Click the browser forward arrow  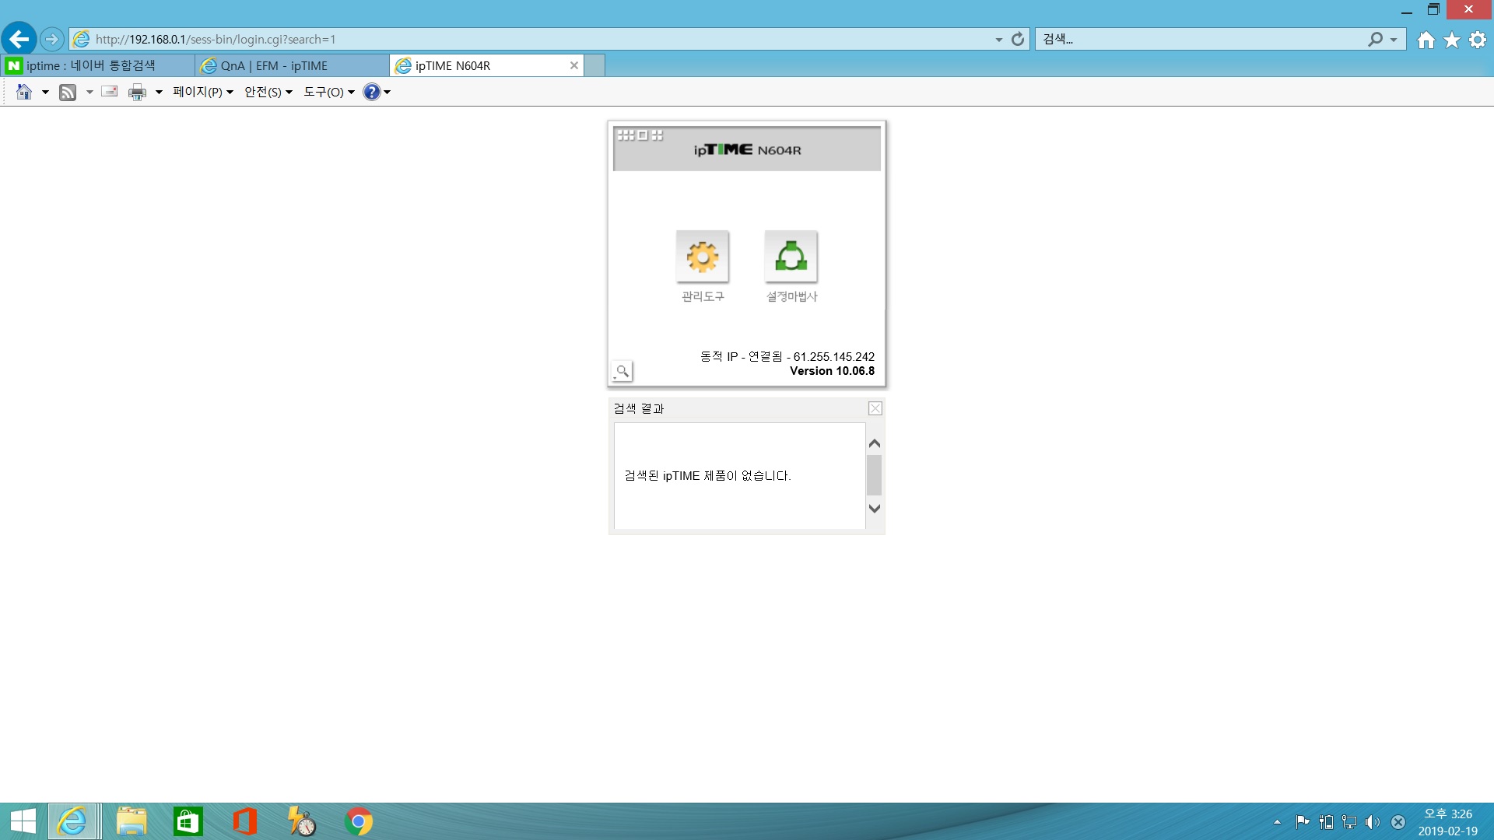pyautogui.click(x=51, y=39)
